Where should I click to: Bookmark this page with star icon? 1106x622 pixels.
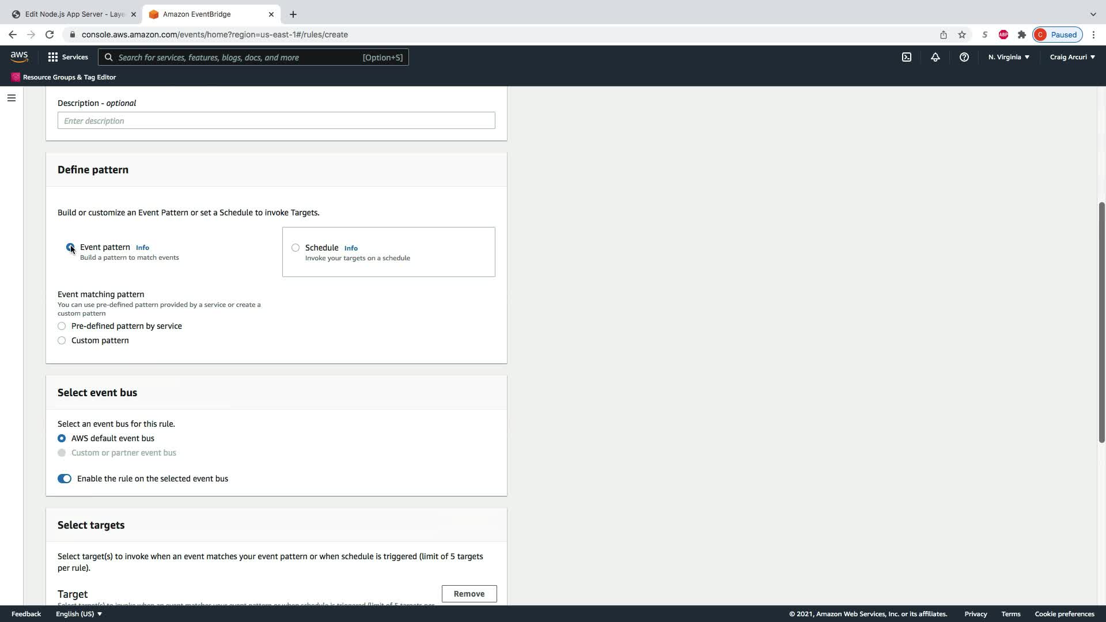tap(961, 35)
